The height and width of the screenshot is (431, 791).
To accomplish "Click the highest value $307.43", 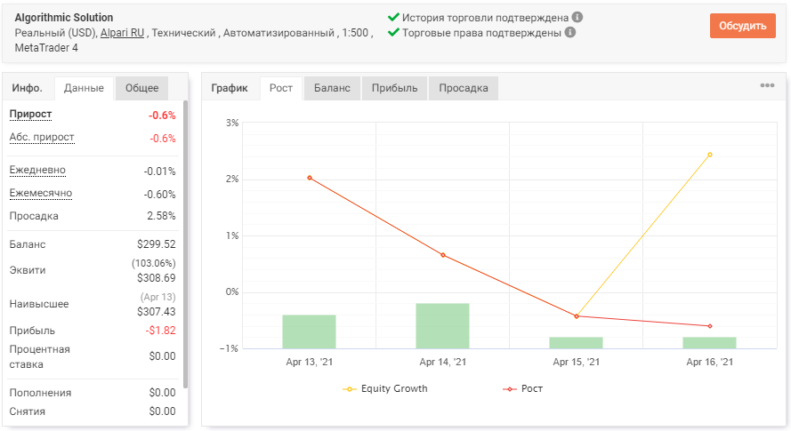I will (x=157, y=312).
